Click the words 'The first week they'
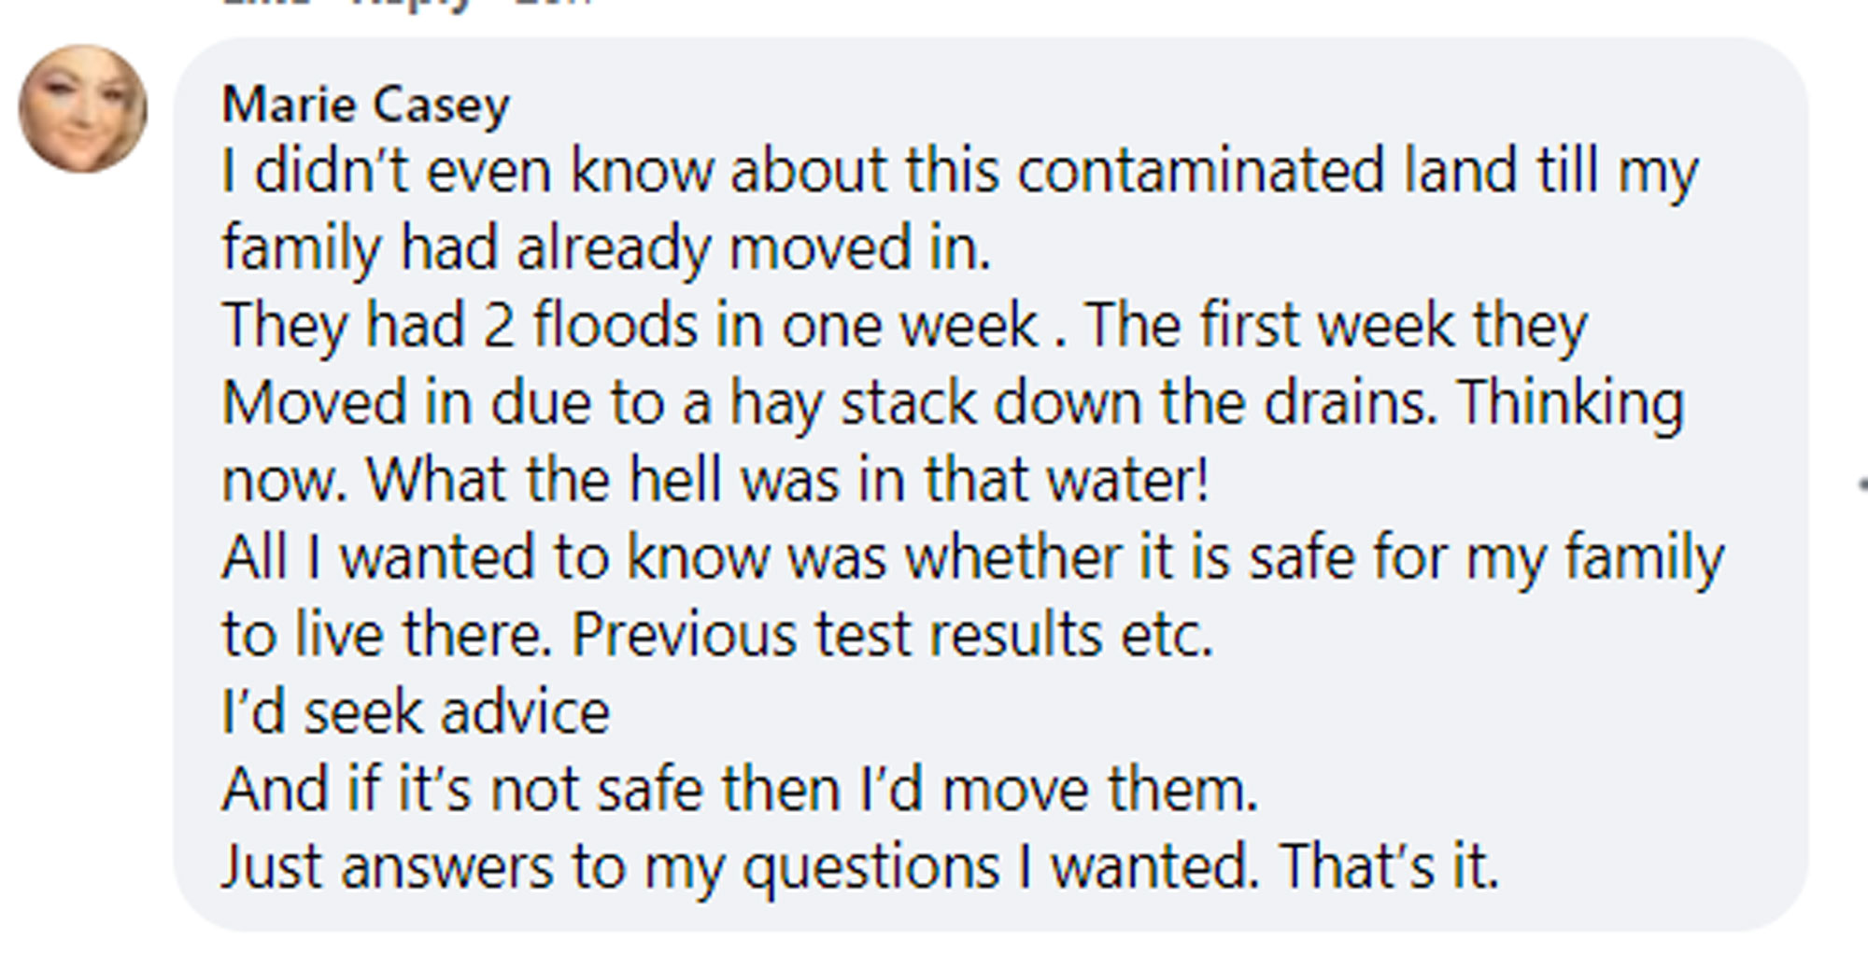This screenshot has width=1868, height=954. 1337,327
